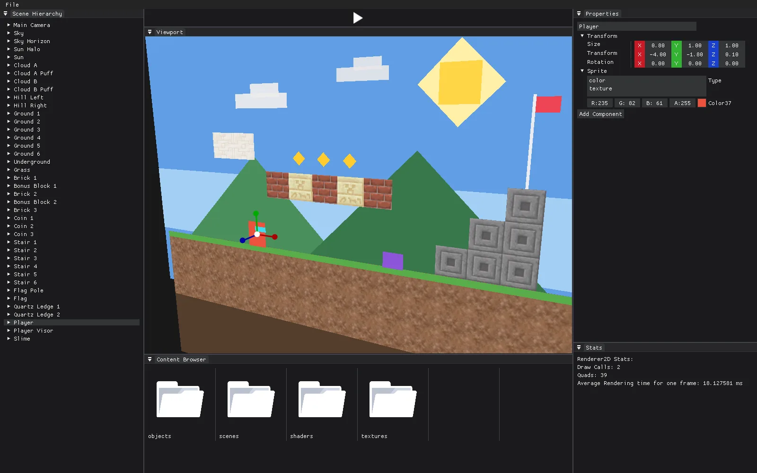Expand the Underground tree node
This screenshot has width=757, height=473.
[x=9, y=162]
